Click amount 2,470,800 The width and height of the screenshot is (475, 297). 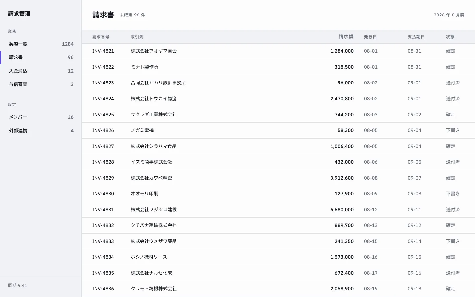pos(342,99)
